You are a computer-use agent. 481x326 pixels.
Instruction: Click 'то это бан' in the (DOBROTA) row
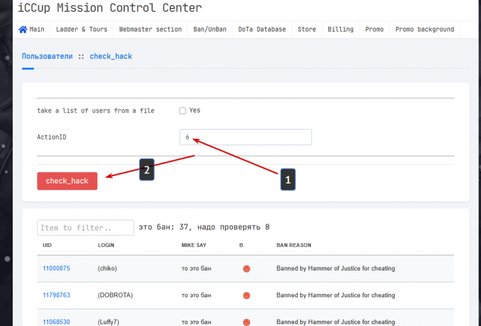pyautogui.click(x=197, y=295)
